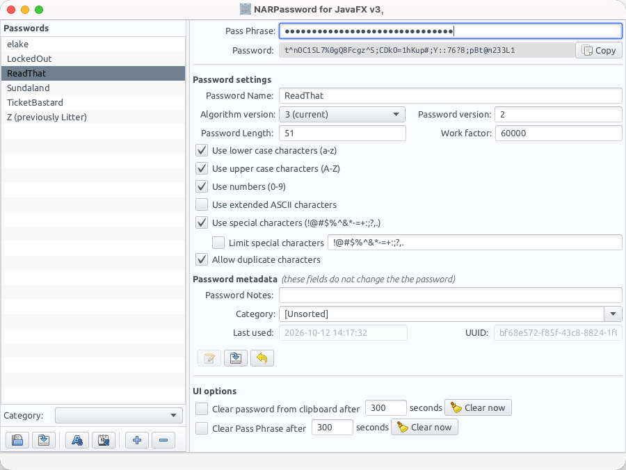The width and height of the screenshot is (626, 470).
Task: Open the Algorithm version dropdown
Action: [x=342, y=115]
